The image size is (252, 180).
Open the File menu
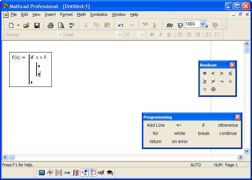pyautogui.click(x=14, y=14)
